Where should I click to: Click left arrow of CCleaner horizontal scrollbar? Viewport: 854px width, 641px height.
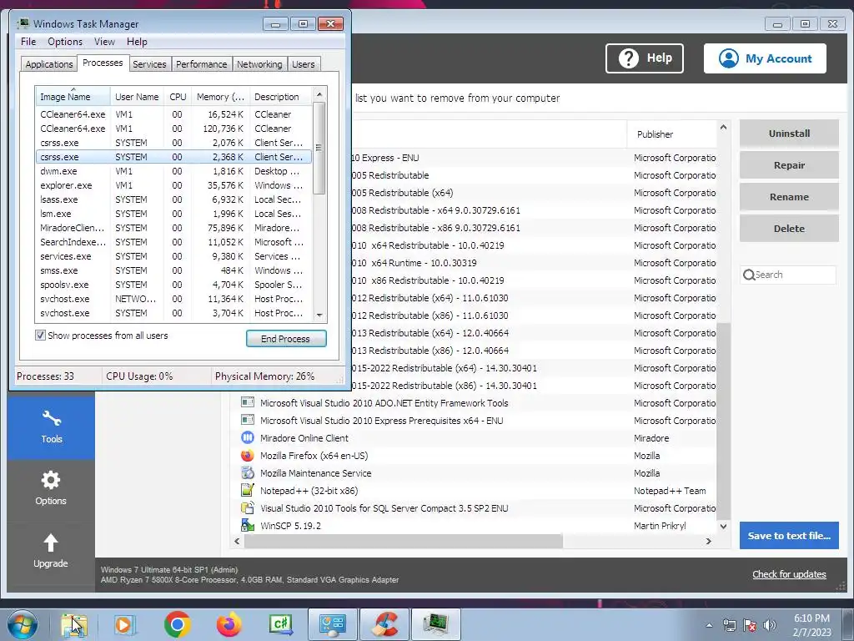tap(237, 541)
